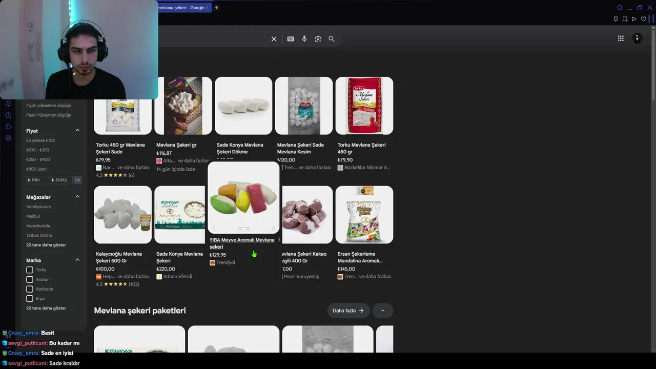Click the Mevlana şekeri paketleri heading
The height and width of the screenshot is (369, 656).
tap(140, 311)
